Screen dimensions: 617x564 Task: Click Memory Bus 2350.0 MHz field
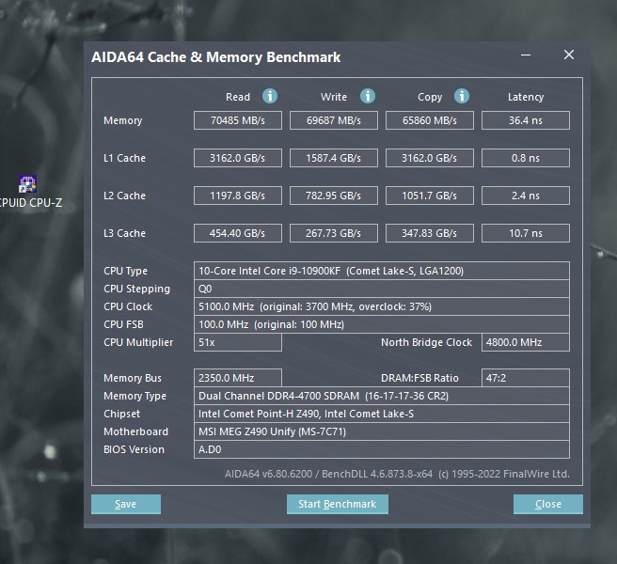238,378
